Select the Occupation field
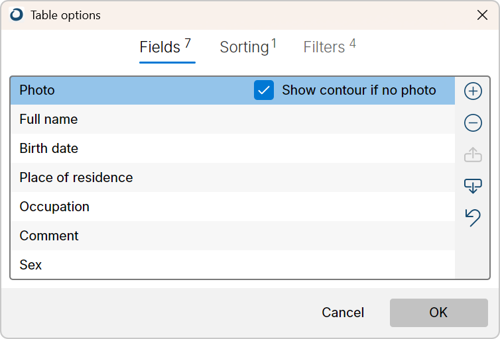The width and height of the screenshot is (500, 339). pos(233,207)
